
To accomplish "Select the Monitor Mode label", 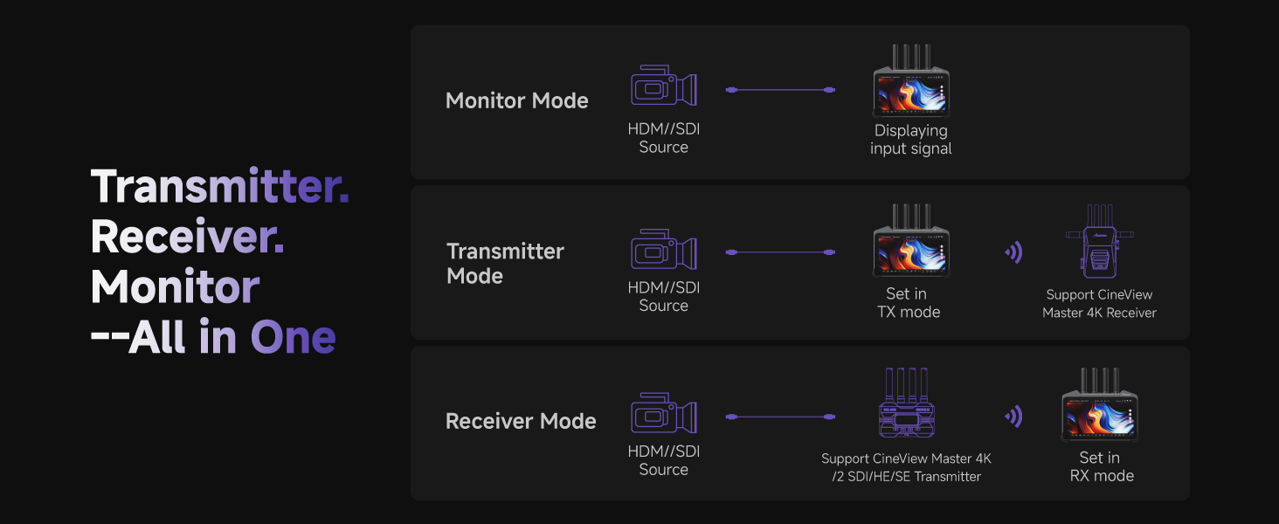I will (x=517, y=100).
